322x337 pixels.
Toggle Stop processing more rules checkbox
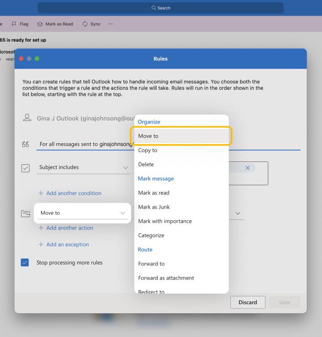point(25,263)
